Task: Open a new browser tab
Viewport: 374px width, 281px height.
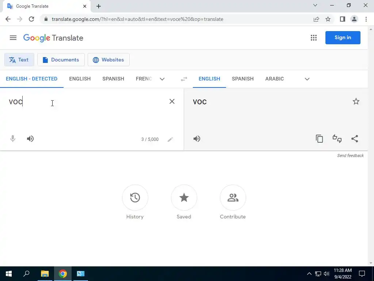Action: click(99, 6)
